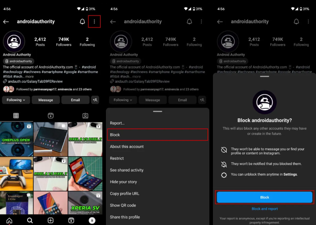
Task: Tap the new post plus icon
Action: [51, 220]
